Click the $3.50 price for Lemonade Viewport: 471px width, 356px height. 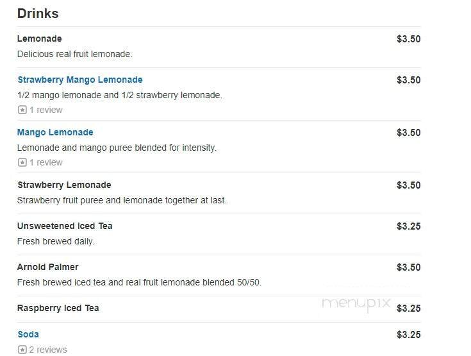coord(408,39)
